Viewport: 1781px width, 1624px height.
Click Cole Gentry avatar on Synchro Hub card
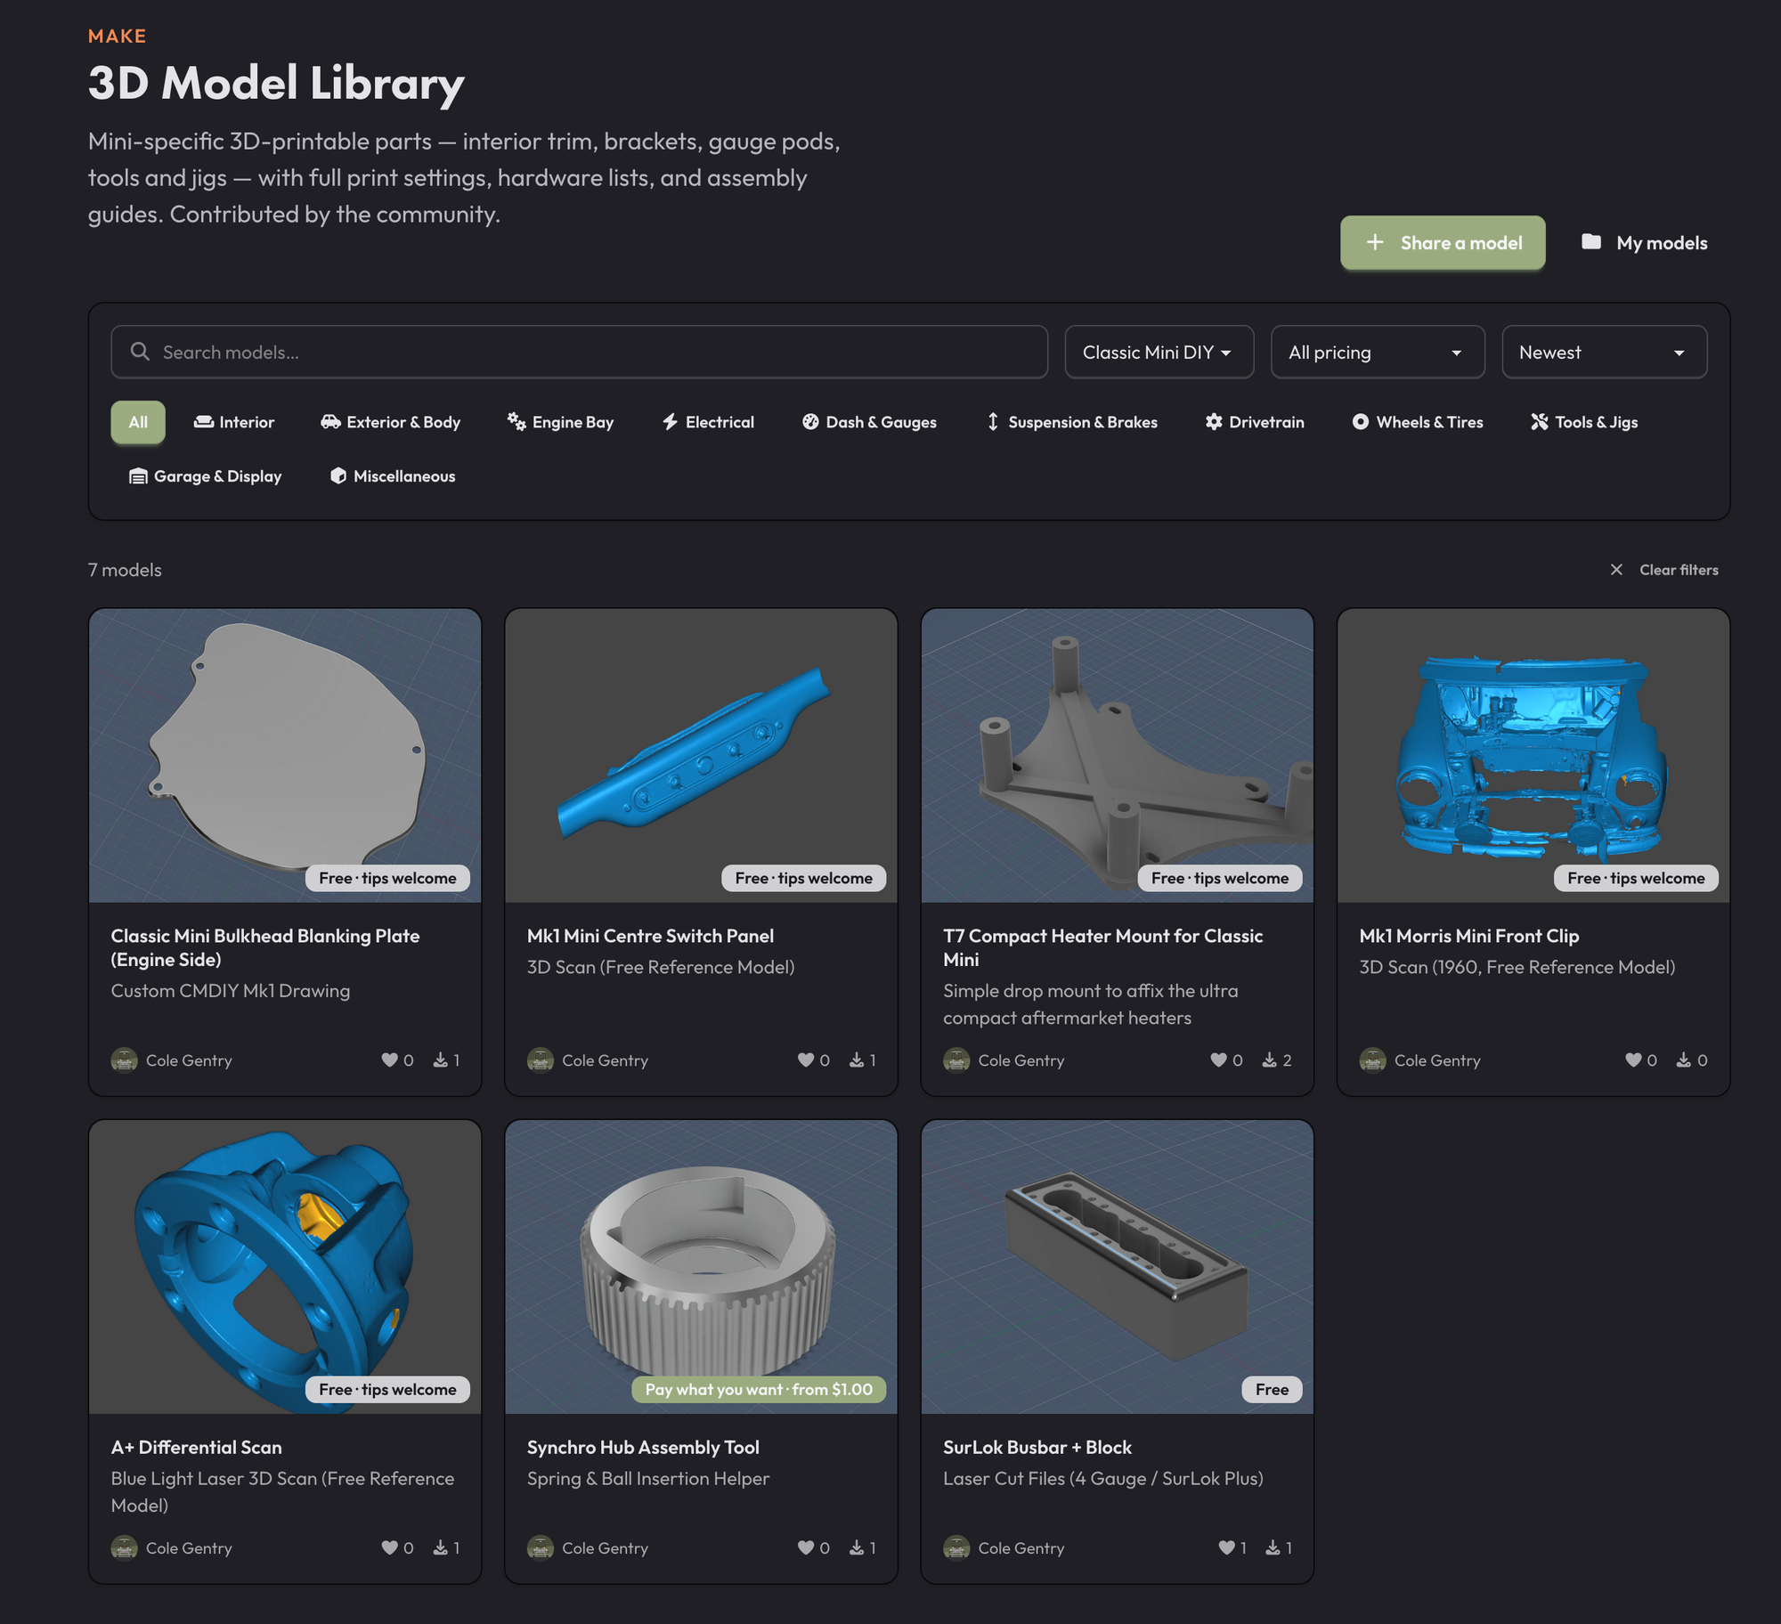click(541, 1547)
